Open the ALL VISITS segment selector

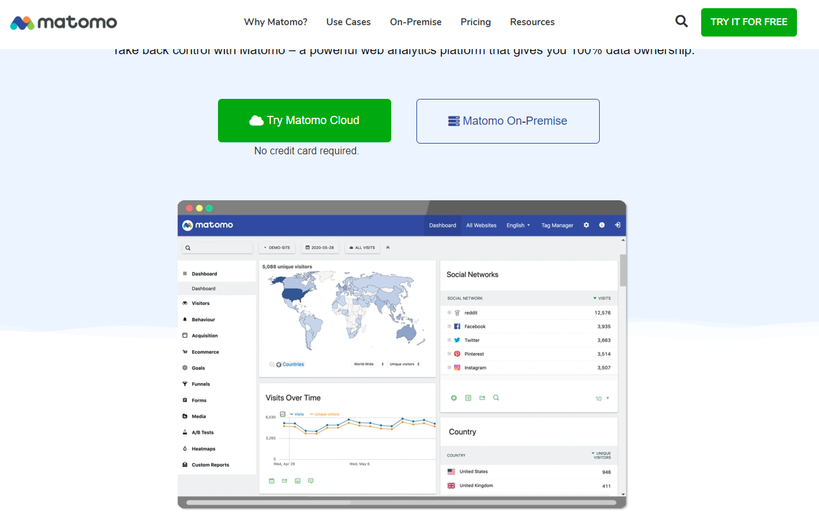[x=362, y=247]
